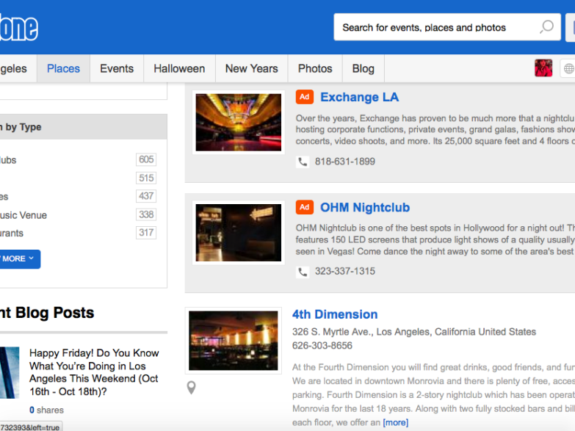575x431 pixels.
Task: Open the Blog tab
Action: click(x=363, y=68)
